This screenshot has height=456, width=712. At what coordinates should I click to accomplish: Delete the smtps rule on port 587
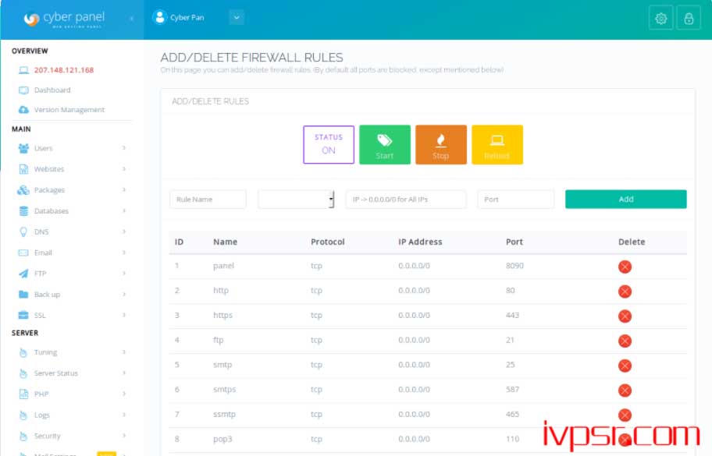coord(625,391)
